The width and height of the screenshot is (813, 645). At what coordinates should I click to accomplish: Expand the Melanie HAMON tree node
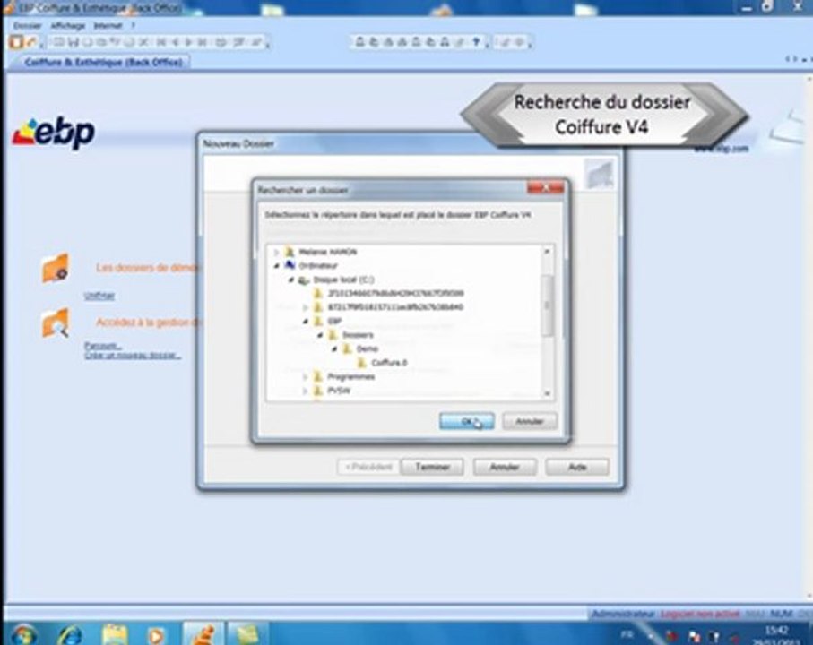pyautogui.click(x=276, y=253)
